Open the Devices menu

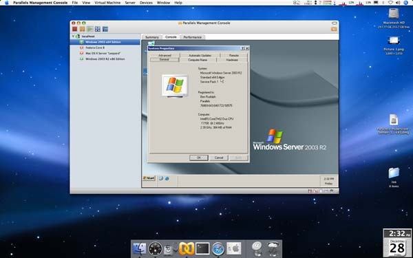146,3
